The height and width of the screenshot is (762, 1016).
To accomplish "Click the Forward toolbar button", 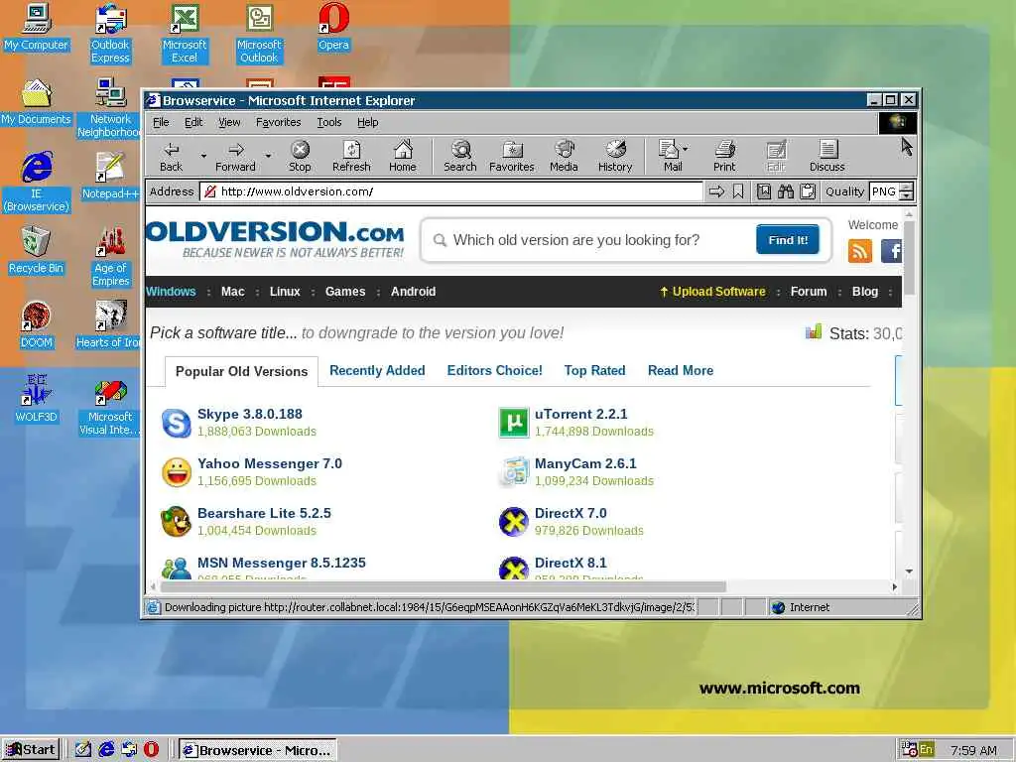I will point(235,156).
